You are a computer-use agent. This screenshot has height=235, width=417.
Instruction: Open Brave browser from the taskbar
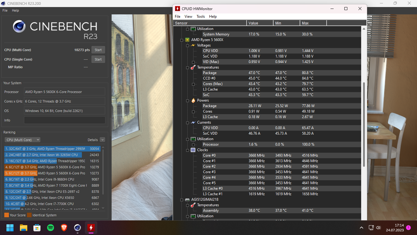click(x=64, y=228)
